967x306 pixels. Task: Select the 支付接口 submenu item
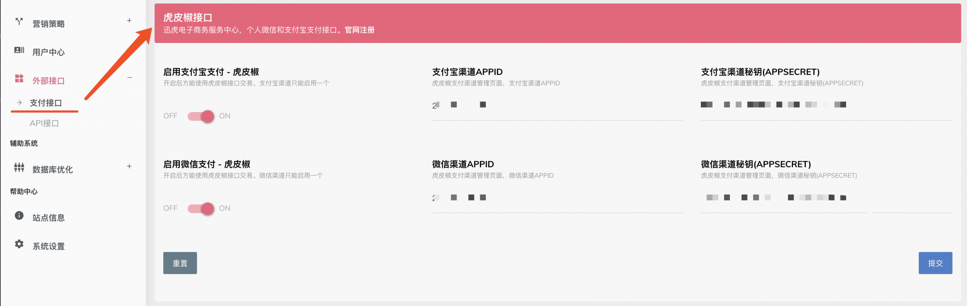click(x=46, y=103)
